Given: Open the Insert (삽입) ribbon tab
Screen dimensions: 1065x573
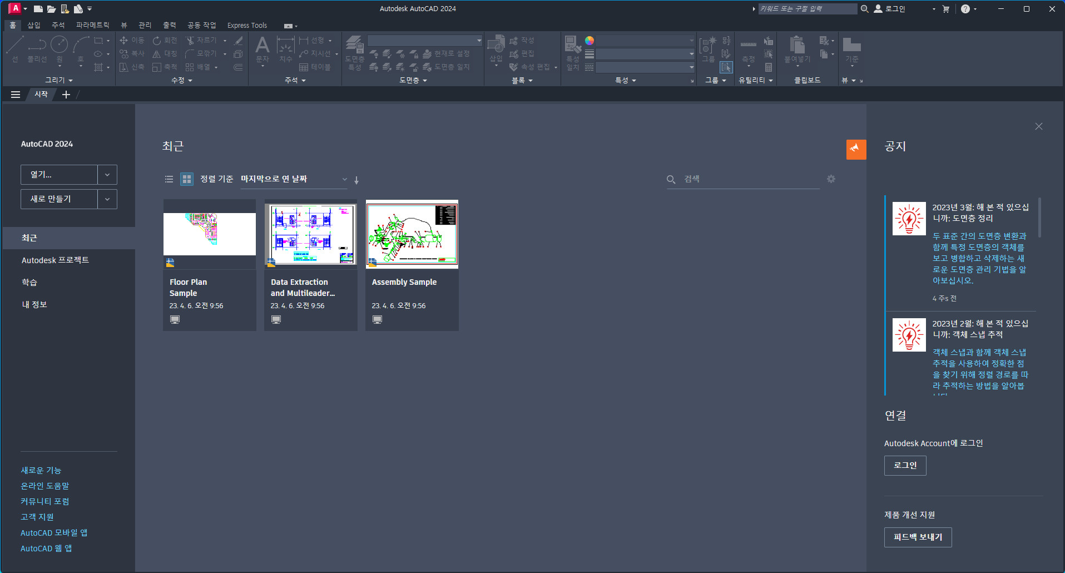Looking at the screenshot, I should coord(34,25).
